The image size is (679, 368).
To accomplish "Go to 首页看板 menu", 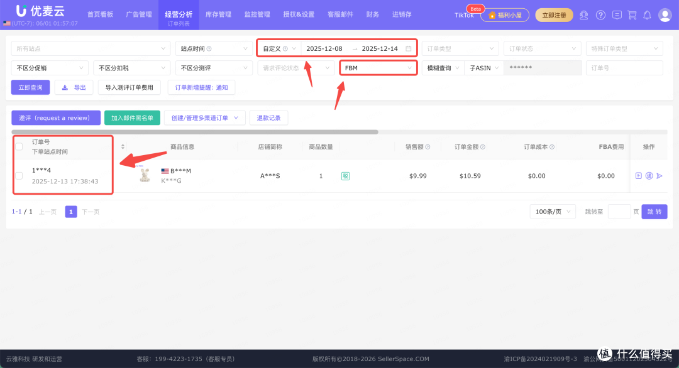I will tap(100, 14).
